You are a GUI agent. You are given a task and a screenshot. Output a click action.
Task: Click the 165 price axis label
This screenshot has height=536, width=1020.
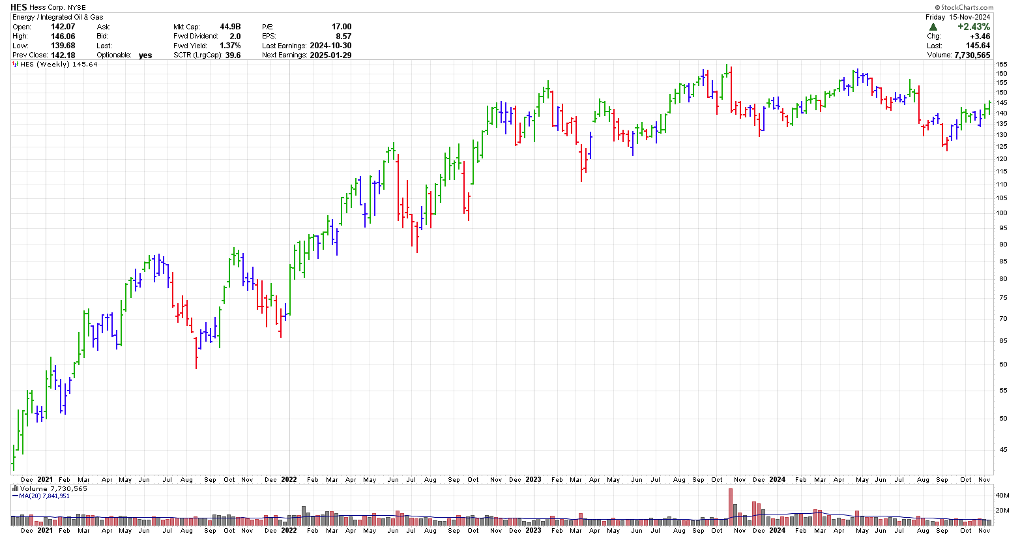(1002, 65)
